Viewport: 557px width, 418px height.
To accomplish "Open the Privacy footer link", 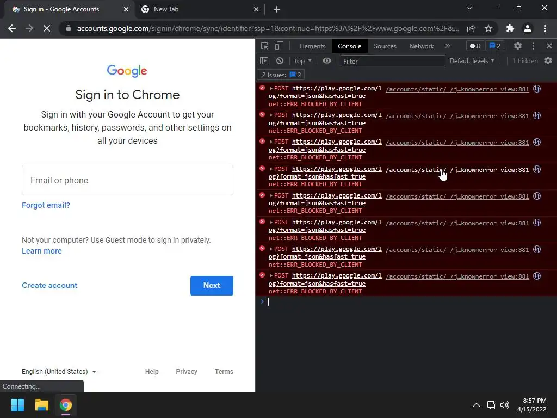I will (x=187, y=371).
